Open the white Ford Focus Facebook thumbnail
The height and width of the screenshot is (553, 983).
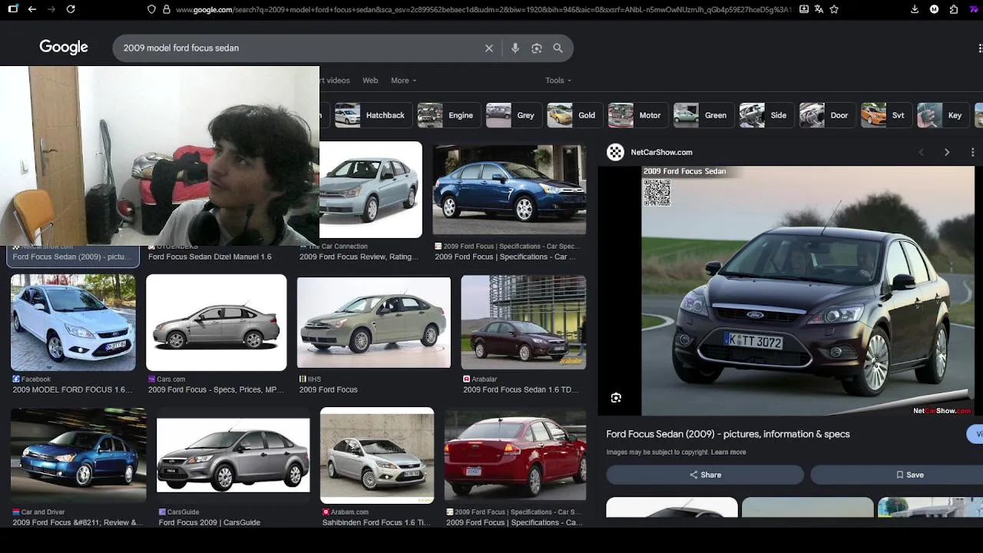[x=73, y=323]
